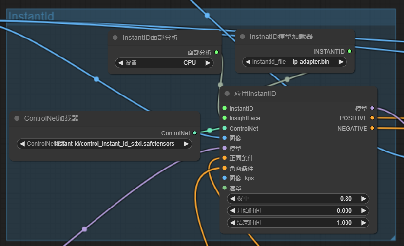Click the InstantID input port on 应用InstantID
The image size is (404, 246).
[224, 108]
